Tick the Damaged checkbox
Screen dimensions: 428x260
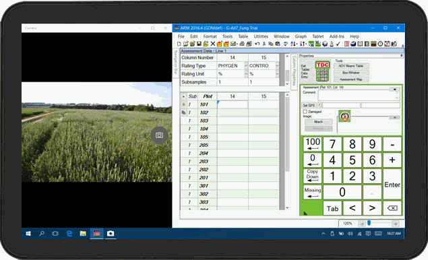305,112
